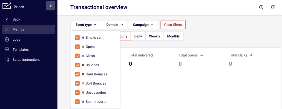
Task: Open Templates in the sidebar
Action: (29, 49)
